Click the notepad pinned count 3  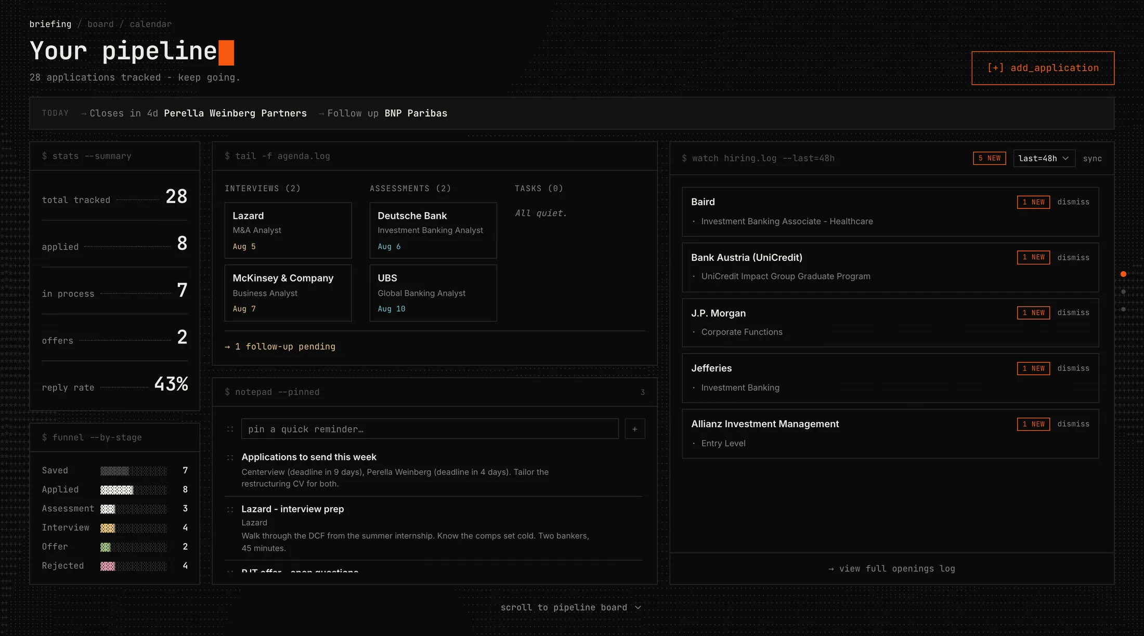click(x=643, y=392)
